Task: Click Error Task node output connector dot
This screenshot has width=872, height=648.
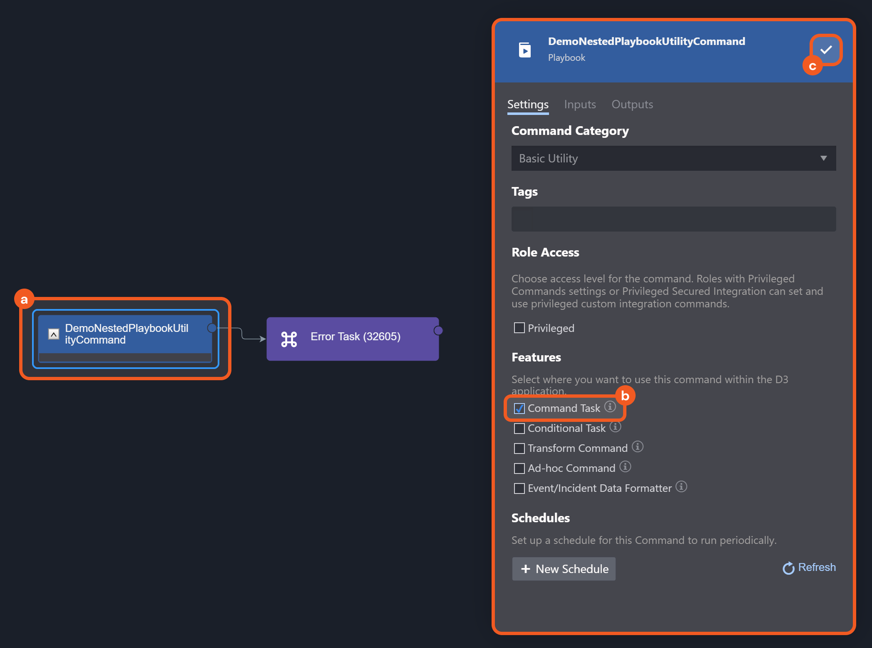Action: pyautogui.click(x=438, y=331)
